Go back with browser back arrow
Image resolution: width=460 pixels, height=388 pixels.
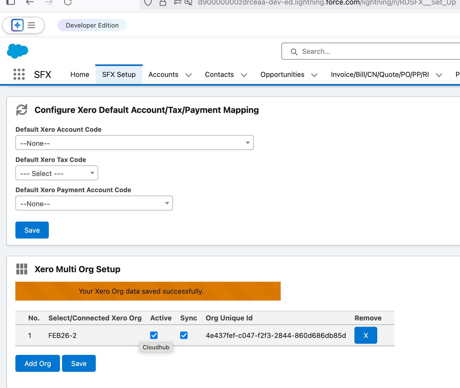29,2
